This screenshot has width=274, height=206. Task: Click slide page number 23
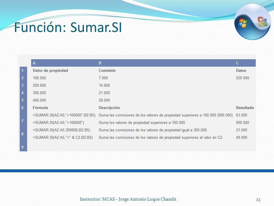258,199
